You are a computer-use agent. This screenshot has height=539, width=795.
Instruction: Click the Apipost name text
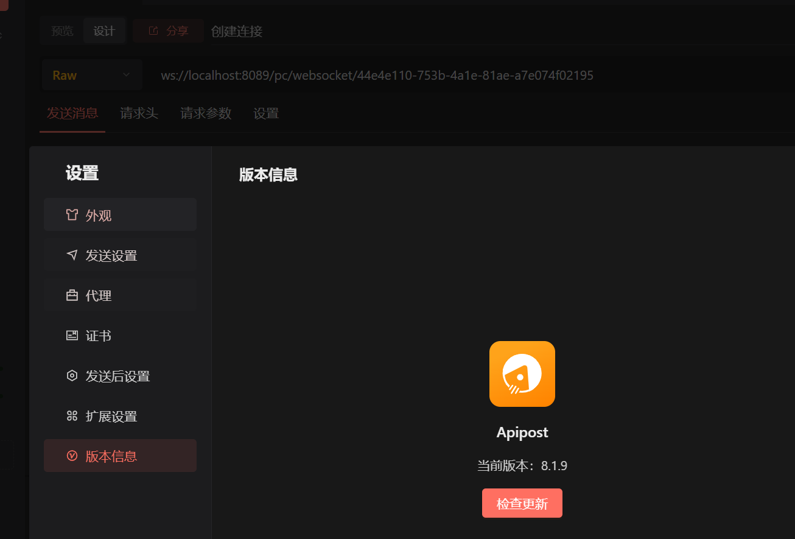point(522,432)
